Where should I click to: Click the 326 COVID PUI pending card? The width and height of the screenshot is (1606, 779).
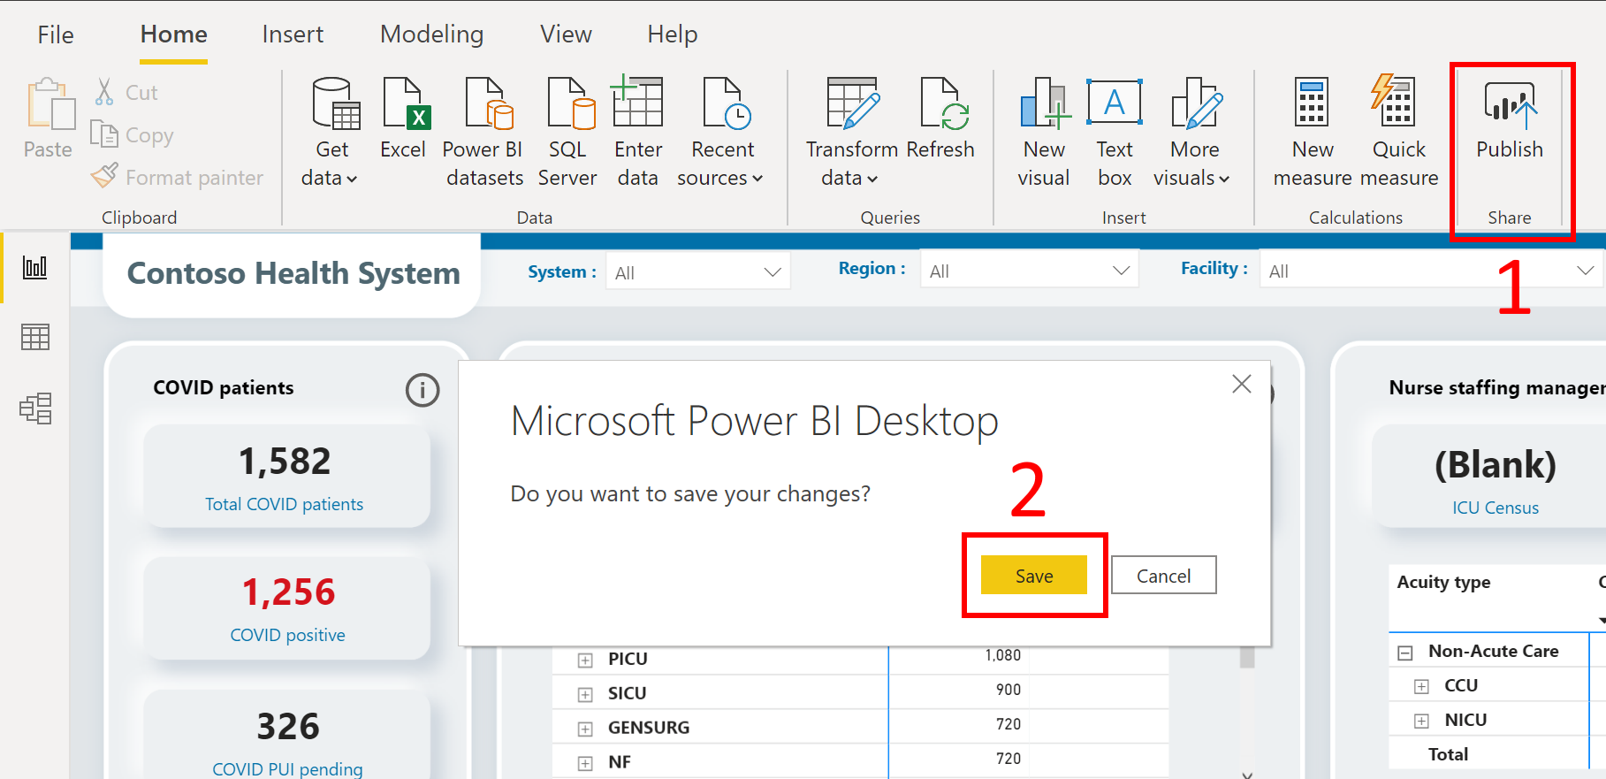coord(286,734)
